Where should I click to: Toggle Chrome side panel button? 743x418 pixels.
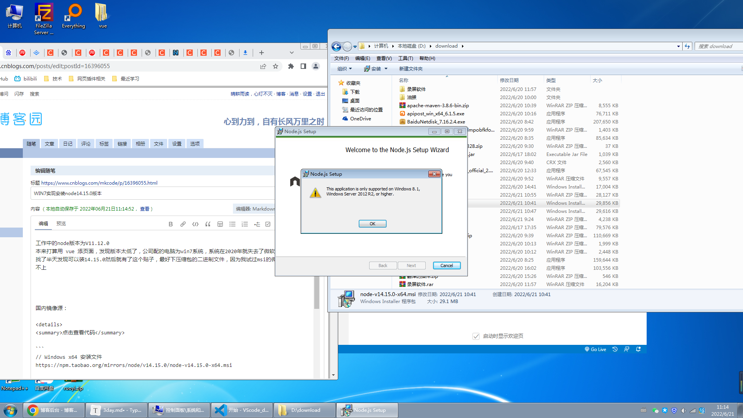[x=303, y=66]
